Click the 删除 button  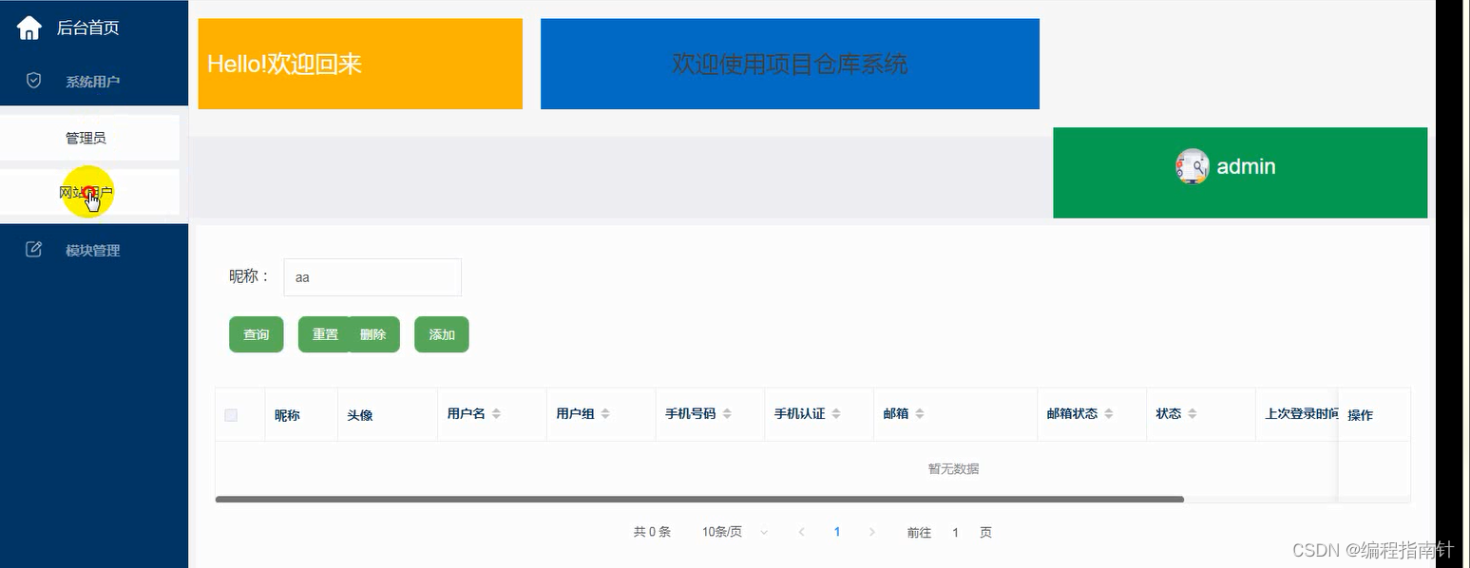pos(373,334)
